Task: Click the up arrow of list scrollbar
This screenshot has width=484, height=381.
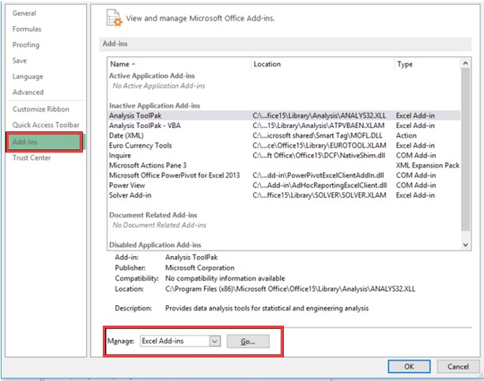Action: coord(466,63)
